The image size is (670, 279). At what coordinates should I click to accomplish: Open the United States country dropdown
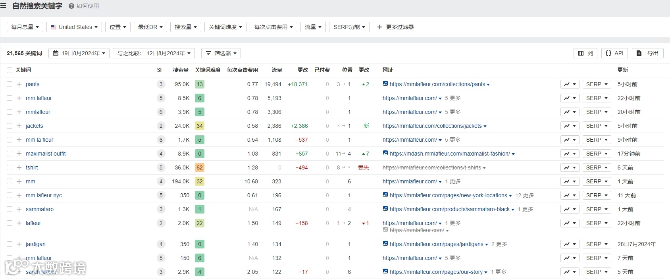(x=74, y=27)
